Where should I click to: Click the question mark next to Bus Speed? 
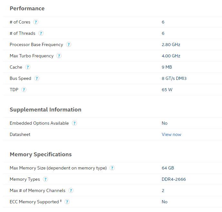click(37, 78)
